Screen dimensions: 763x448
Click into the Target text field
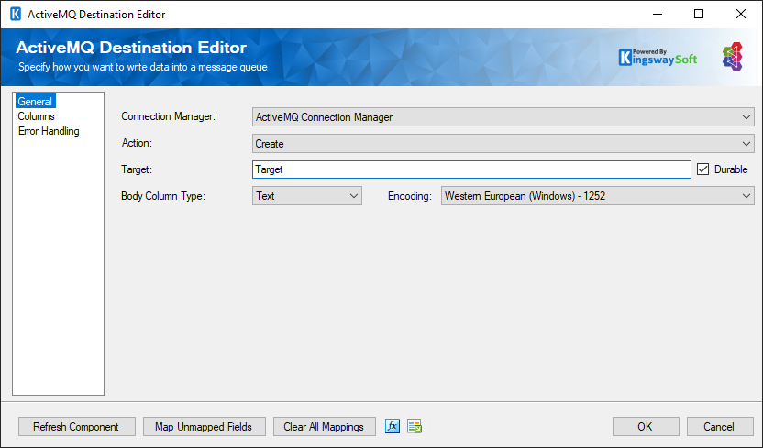coord(471,169)
